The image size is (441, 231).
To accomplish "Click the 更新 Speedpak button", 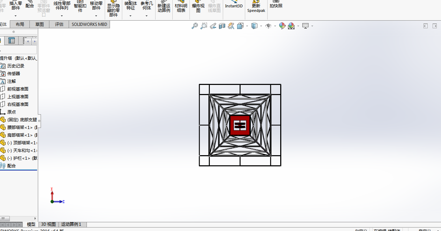I will (x=256, y=6).
